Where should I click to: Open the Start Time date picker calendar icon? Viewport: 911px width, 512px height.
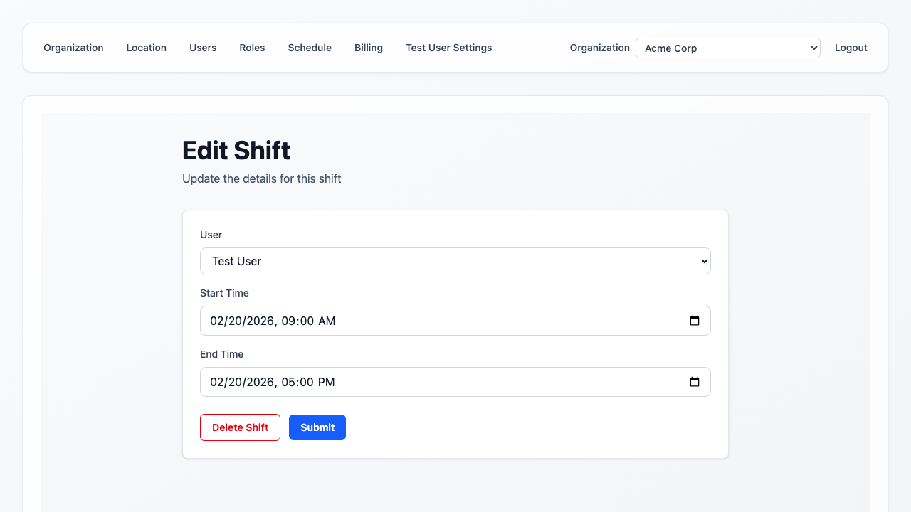(x=695, y=321)
